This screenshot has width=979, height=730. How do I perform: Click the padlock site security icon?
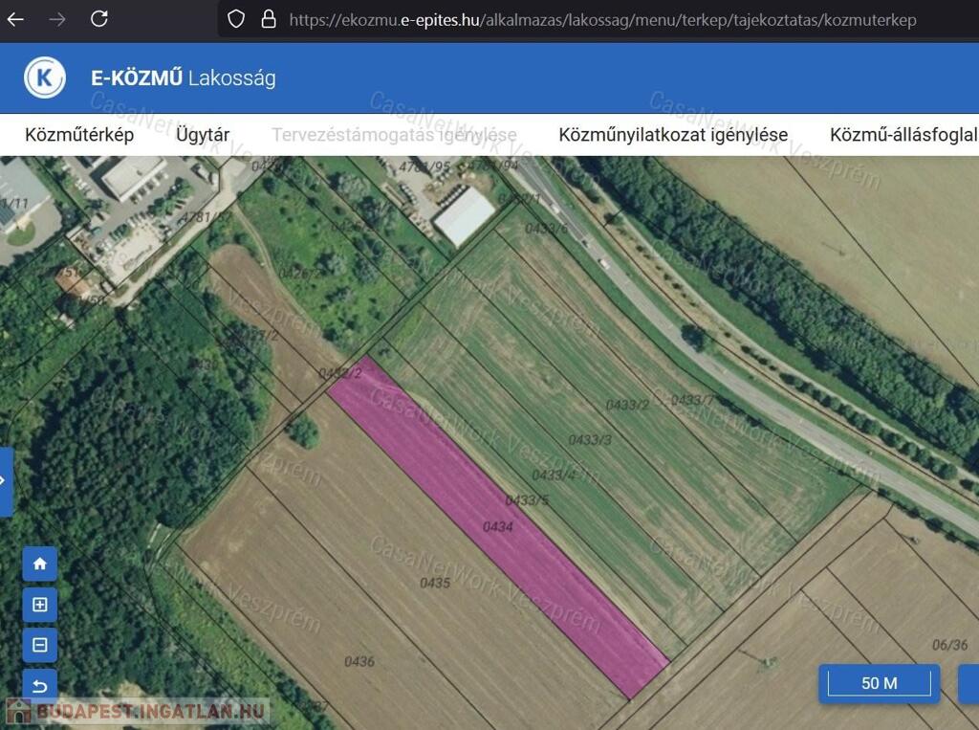tap(268, 19)
